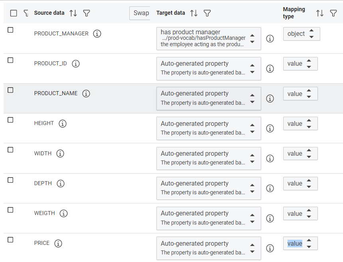Open info for HEIGHT source column
Viewport: 343px width, 262px height.
pos(63,124)
